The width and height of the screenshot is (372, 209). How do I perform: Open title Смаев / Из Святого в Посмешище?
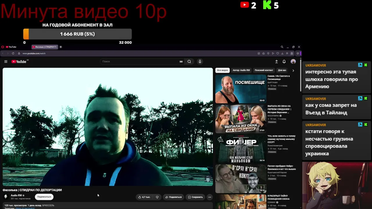pyautogui.click(x=279, y=78)
